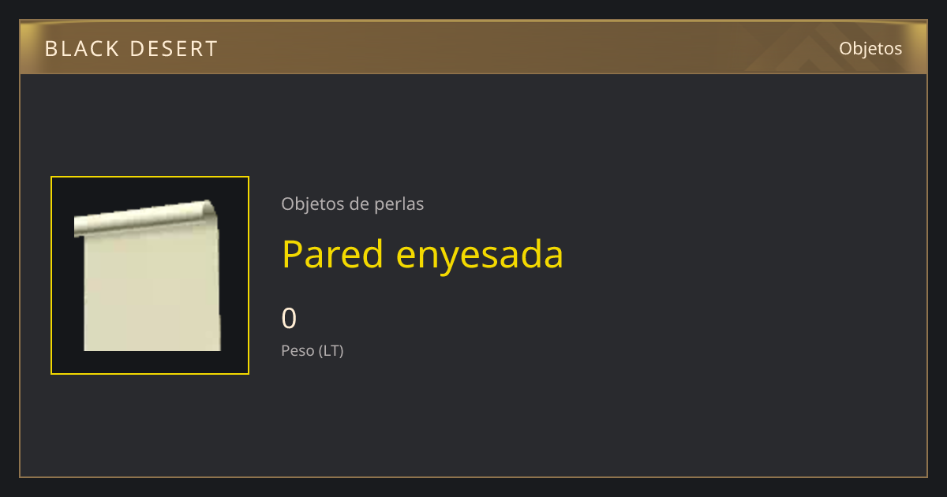Image resolution: width=947 pixels, height=497 pixels.
Task: Click the Pared enyesada item name
Action: coord(422,254)
